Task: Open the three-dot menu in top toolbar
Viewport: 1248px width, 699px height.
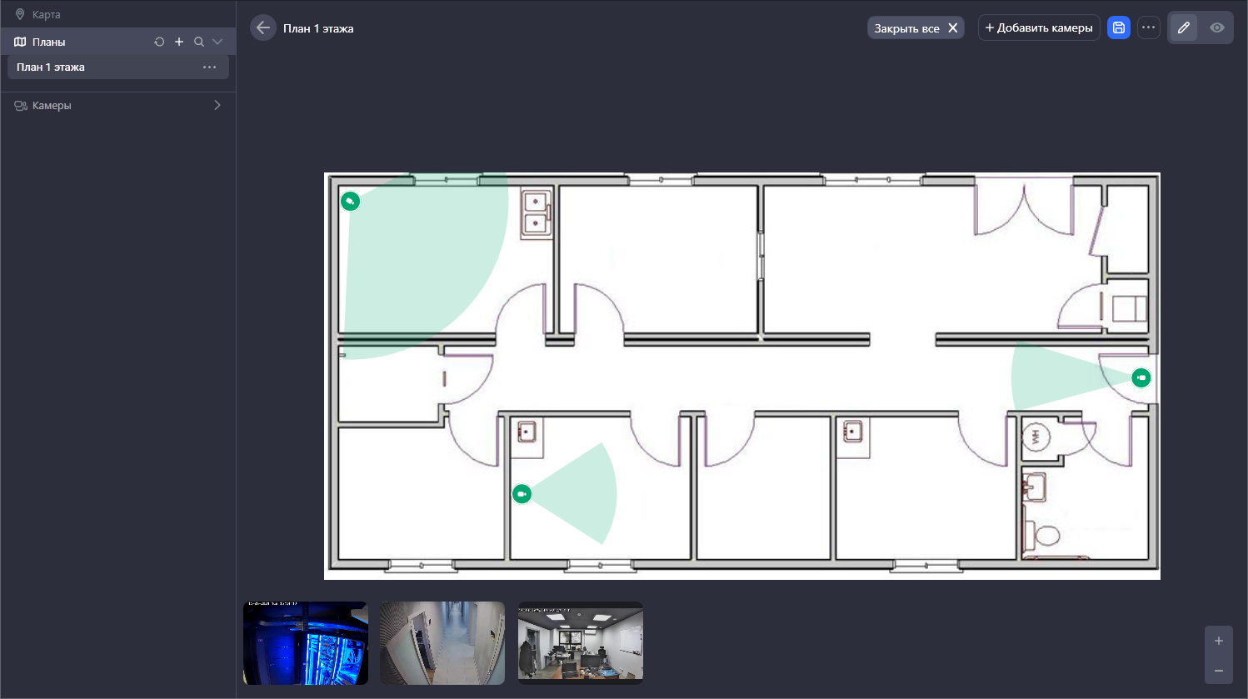Action: tap(1149, 27)
